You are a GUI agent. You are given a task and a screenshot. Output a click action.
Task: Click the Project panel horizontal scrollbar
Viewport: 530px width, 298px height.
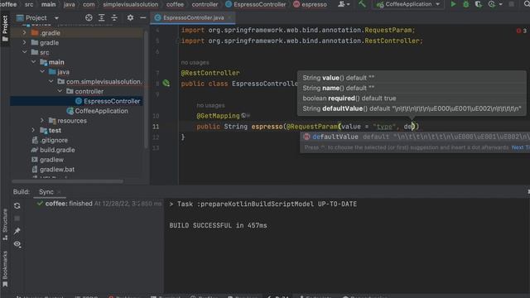click(x=68, y=181)
